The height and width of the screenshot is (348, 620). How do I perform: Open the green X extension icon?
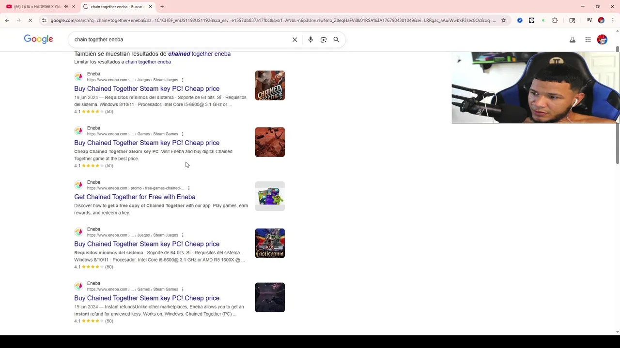click(x=543, y=20)
